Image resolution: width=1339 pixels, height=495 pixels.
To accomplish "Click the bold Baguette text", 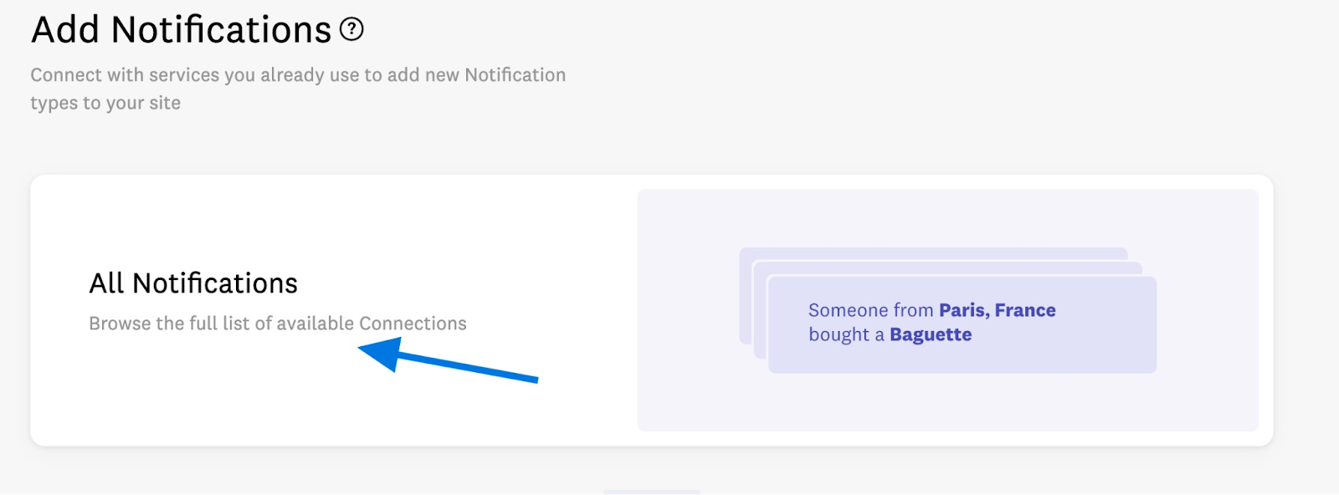I will pyautogui.click(x=931, y=334).
